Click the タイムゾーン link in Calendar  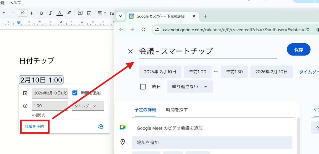pyautogui.click(x=309, y=72)
